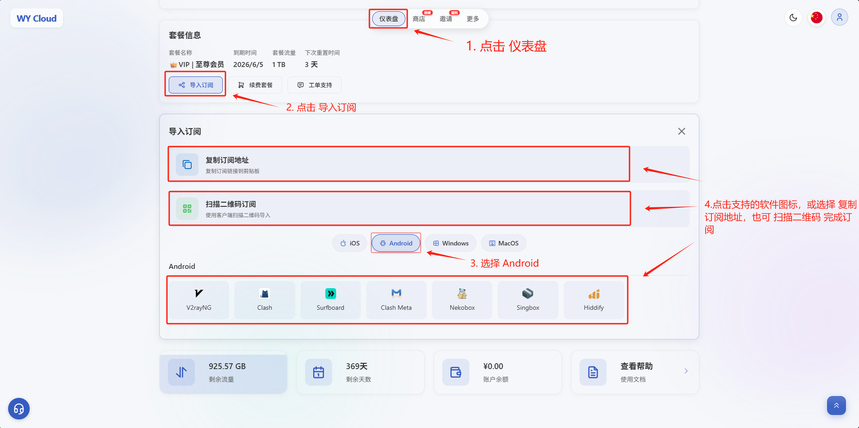
Task: Open the user account menu
Action: (x=839, y=18)
